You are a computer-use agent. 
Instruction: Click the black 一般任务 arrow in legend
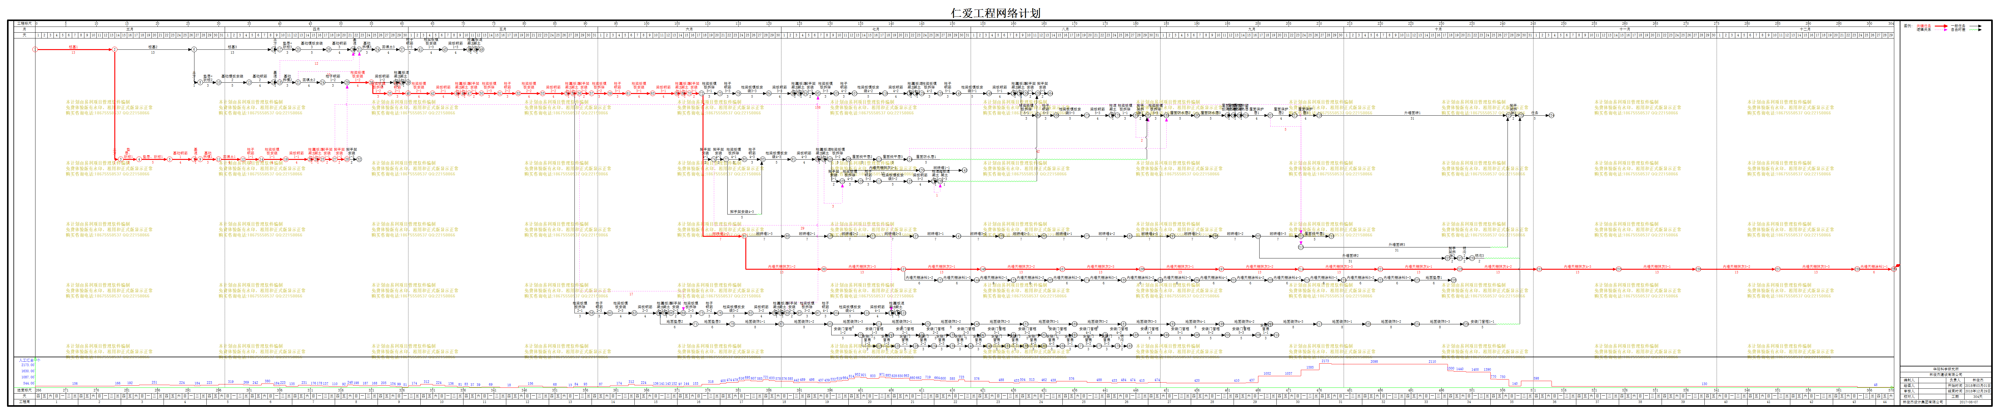click(1975, 26)
